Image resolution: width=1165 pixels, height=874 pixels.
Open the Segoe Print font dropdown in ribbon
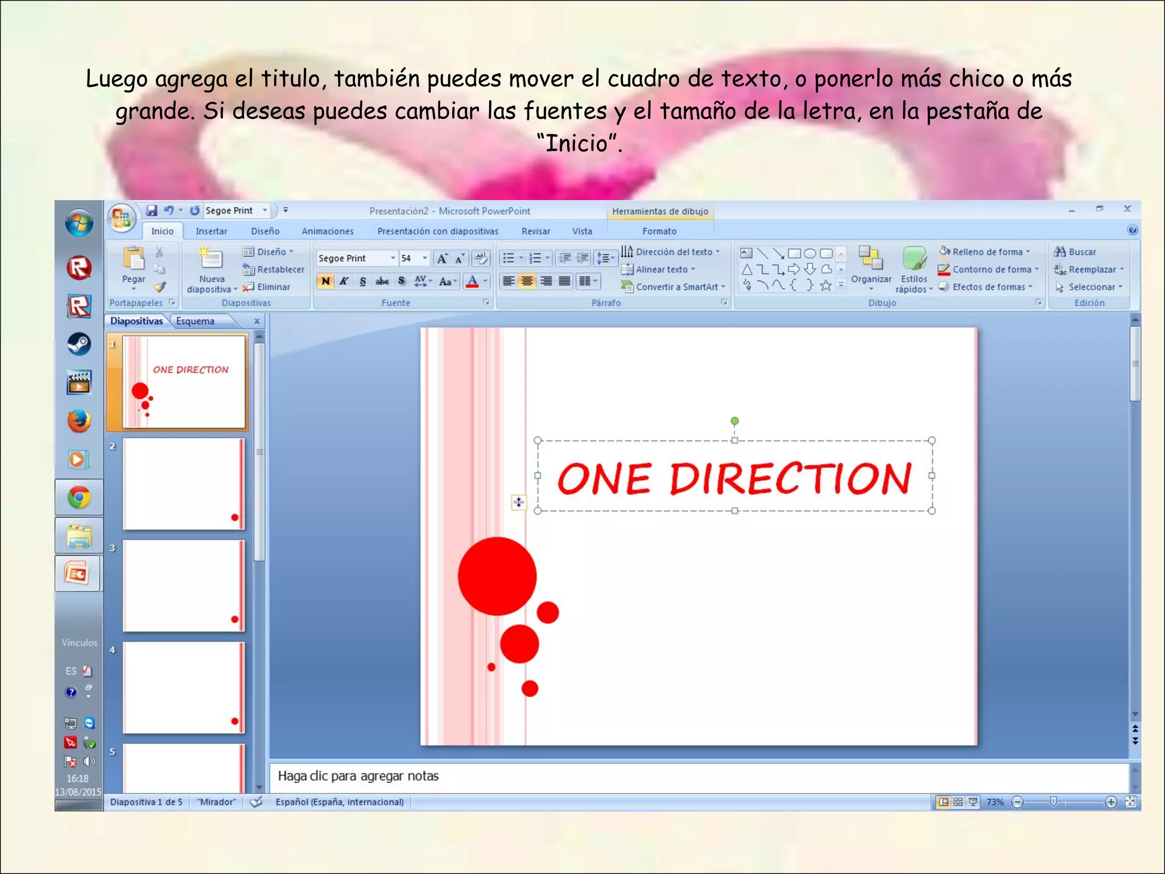coord(393,258)
